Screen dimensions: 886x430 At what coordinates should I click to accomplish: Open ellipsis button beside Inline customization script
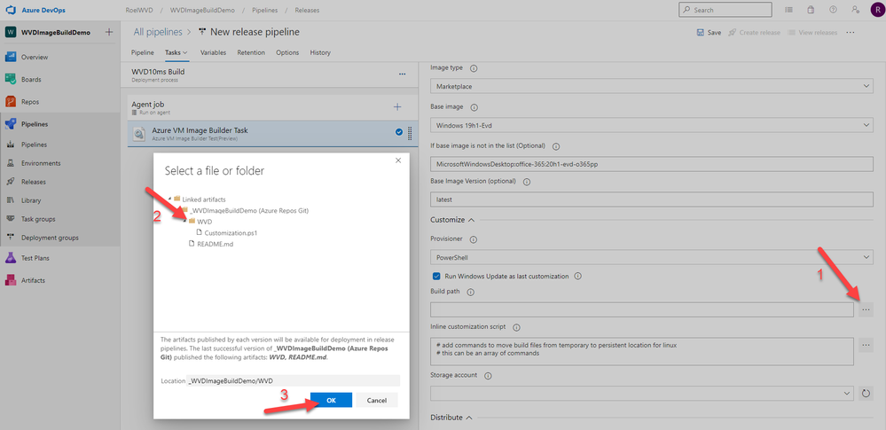tap(866, 345)
